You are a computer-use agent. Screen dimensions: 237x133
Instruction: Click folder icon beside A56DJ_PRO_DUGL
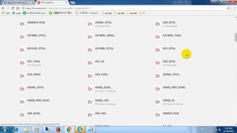click(22, 102)
